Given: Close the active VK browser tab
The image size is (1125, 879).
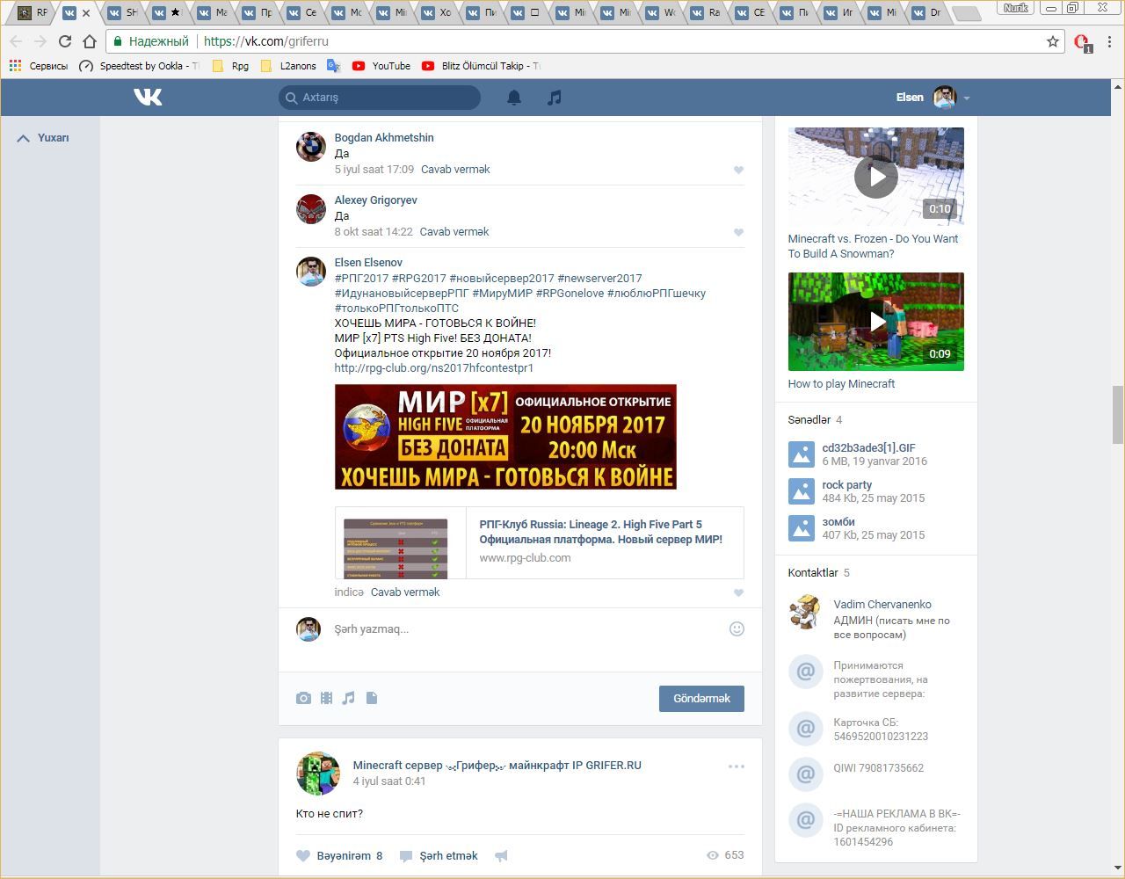Looking at the screenshot, I should point(86,13).
